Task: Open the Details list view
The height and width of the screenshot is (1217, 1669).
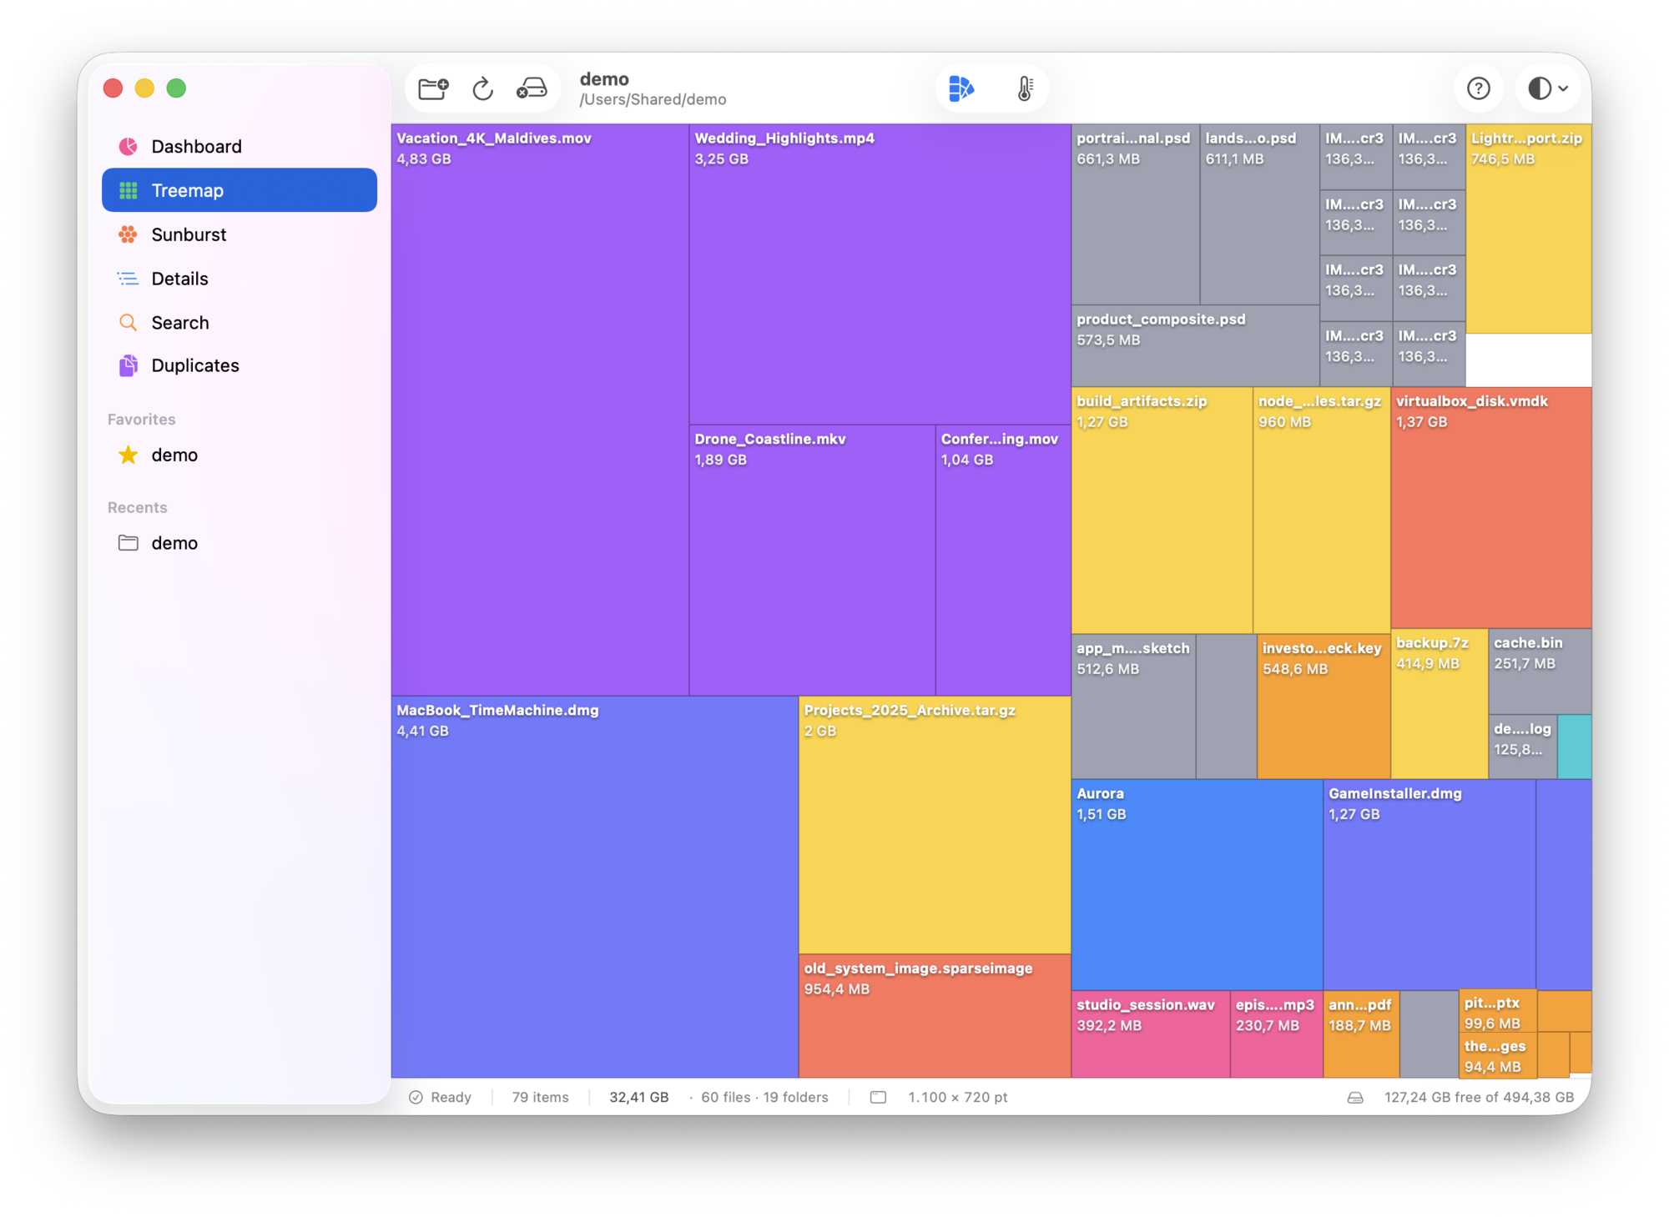Action: click(240, 279)
